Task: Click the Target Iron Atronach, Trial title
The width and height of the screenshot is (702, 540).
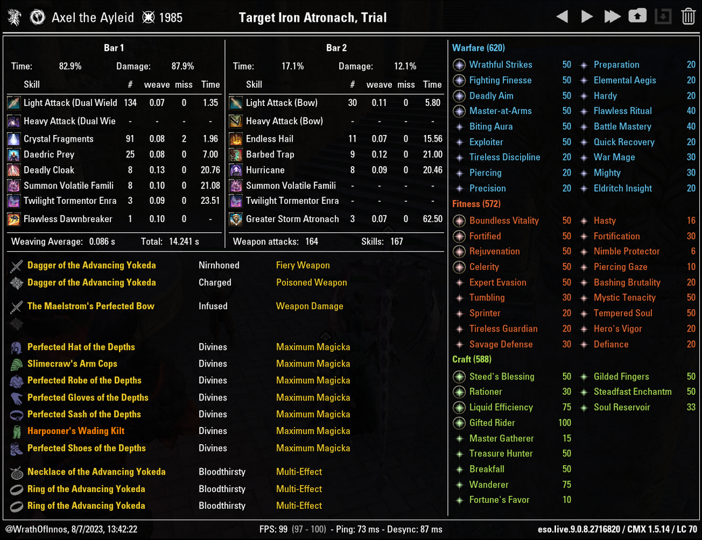Action: (313, 18)
